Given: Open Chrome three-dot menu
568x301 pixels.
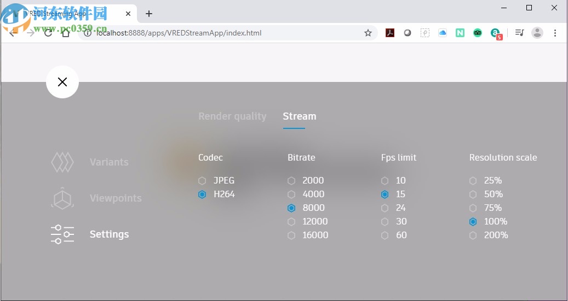Looking at the screenshot, I should (x=555, y=33).
